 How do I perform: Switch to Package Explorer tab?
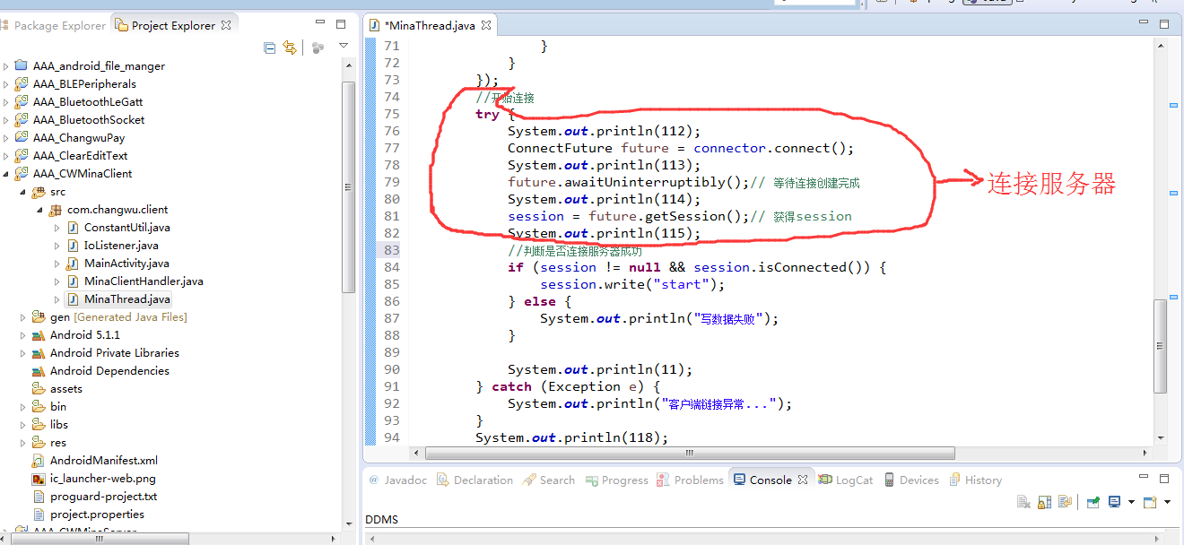coord(53,25)
